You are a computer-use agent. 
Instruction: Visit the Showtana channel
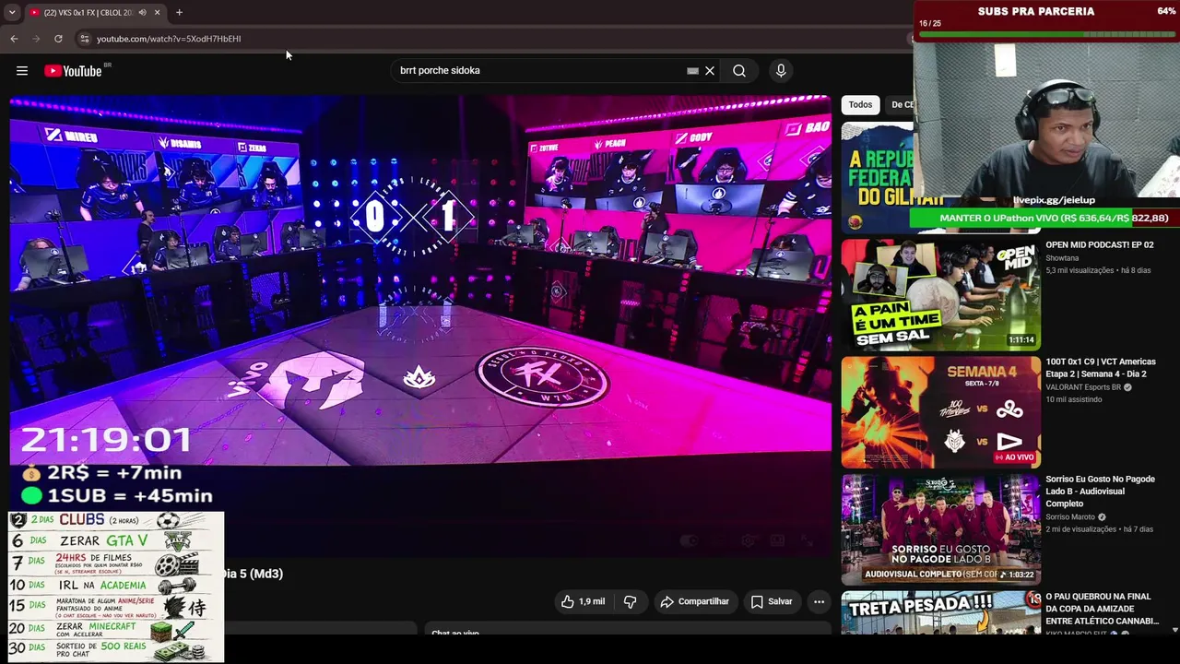1062,258
